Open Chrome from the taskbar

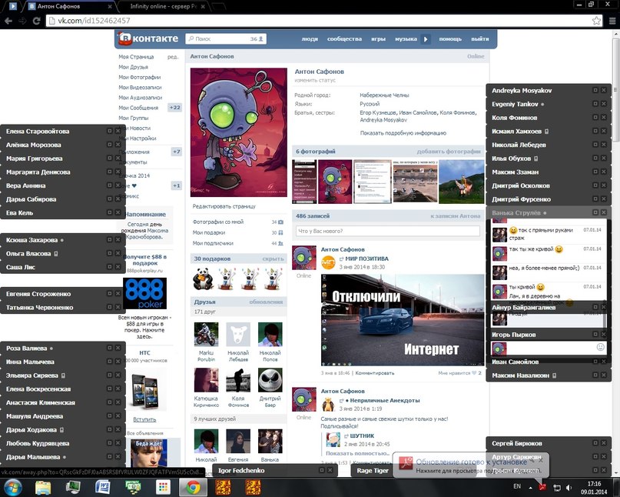(x=193, y=488)
